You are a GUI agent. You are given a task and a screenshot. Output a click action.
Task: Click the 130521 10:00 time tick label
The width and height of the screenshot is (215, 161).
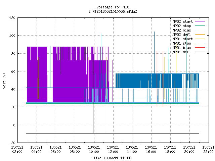pos(94,150)
